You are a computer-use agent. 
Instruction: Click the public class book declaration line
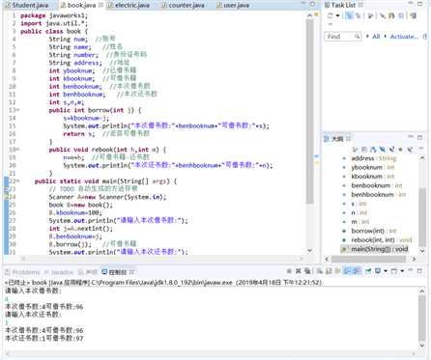coord(54,31)
